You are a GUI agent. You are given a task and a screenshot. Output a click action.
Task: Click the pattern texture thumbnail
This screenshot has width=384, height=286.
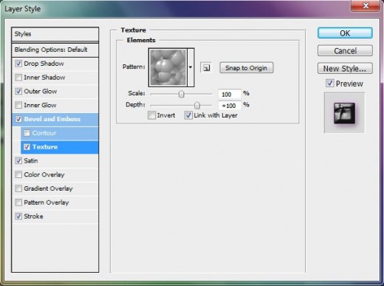pyautogui.click(x=168, y=67)
